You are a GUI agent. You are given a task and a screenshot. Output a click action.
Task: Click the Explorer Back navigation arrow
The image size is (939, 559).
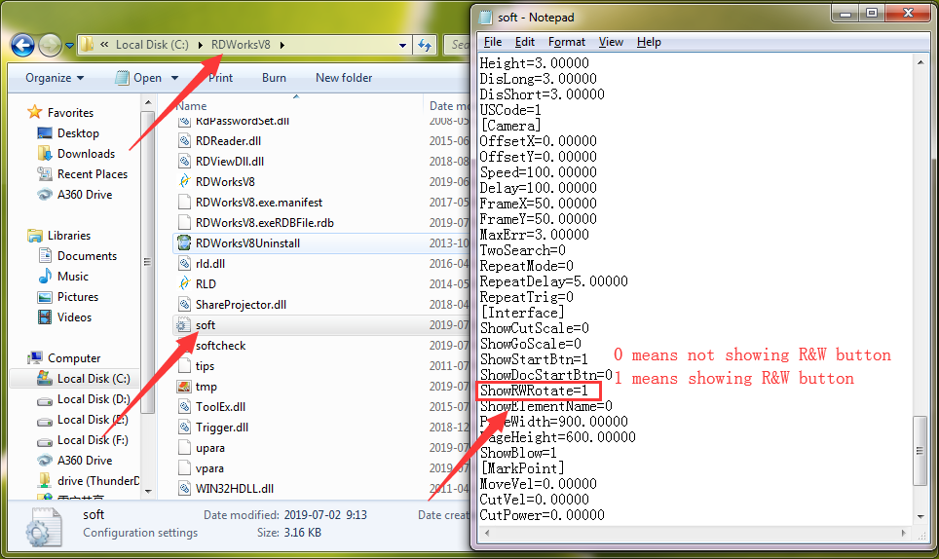coord(22,45)
